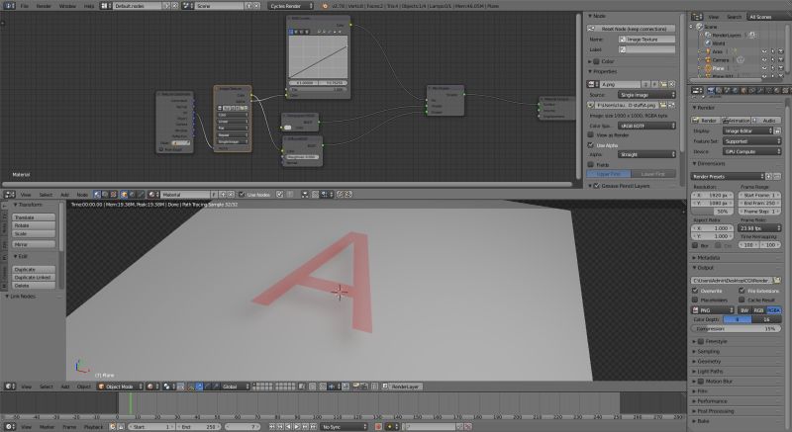This screenshot has width=792, height=432.
Task: Click the play animation button in timeline
Action: (297, 427)
